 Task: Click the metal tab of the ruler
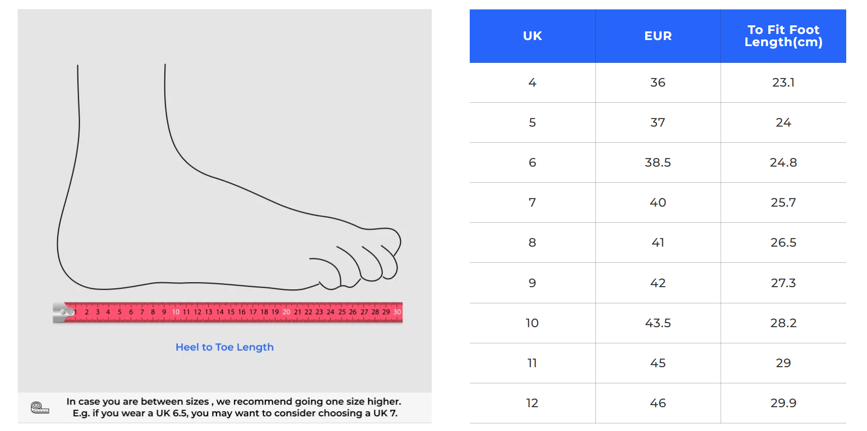click(x=62, y=312)
